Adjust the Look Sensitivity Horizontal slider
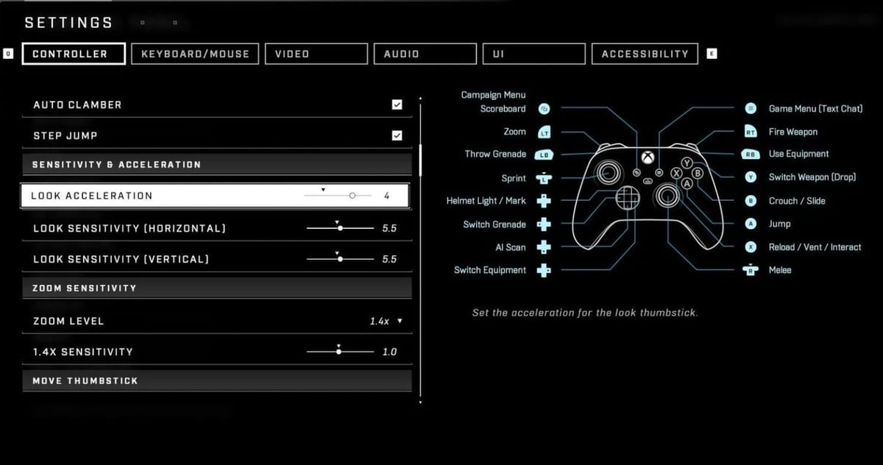 click(x=339, y=228)
